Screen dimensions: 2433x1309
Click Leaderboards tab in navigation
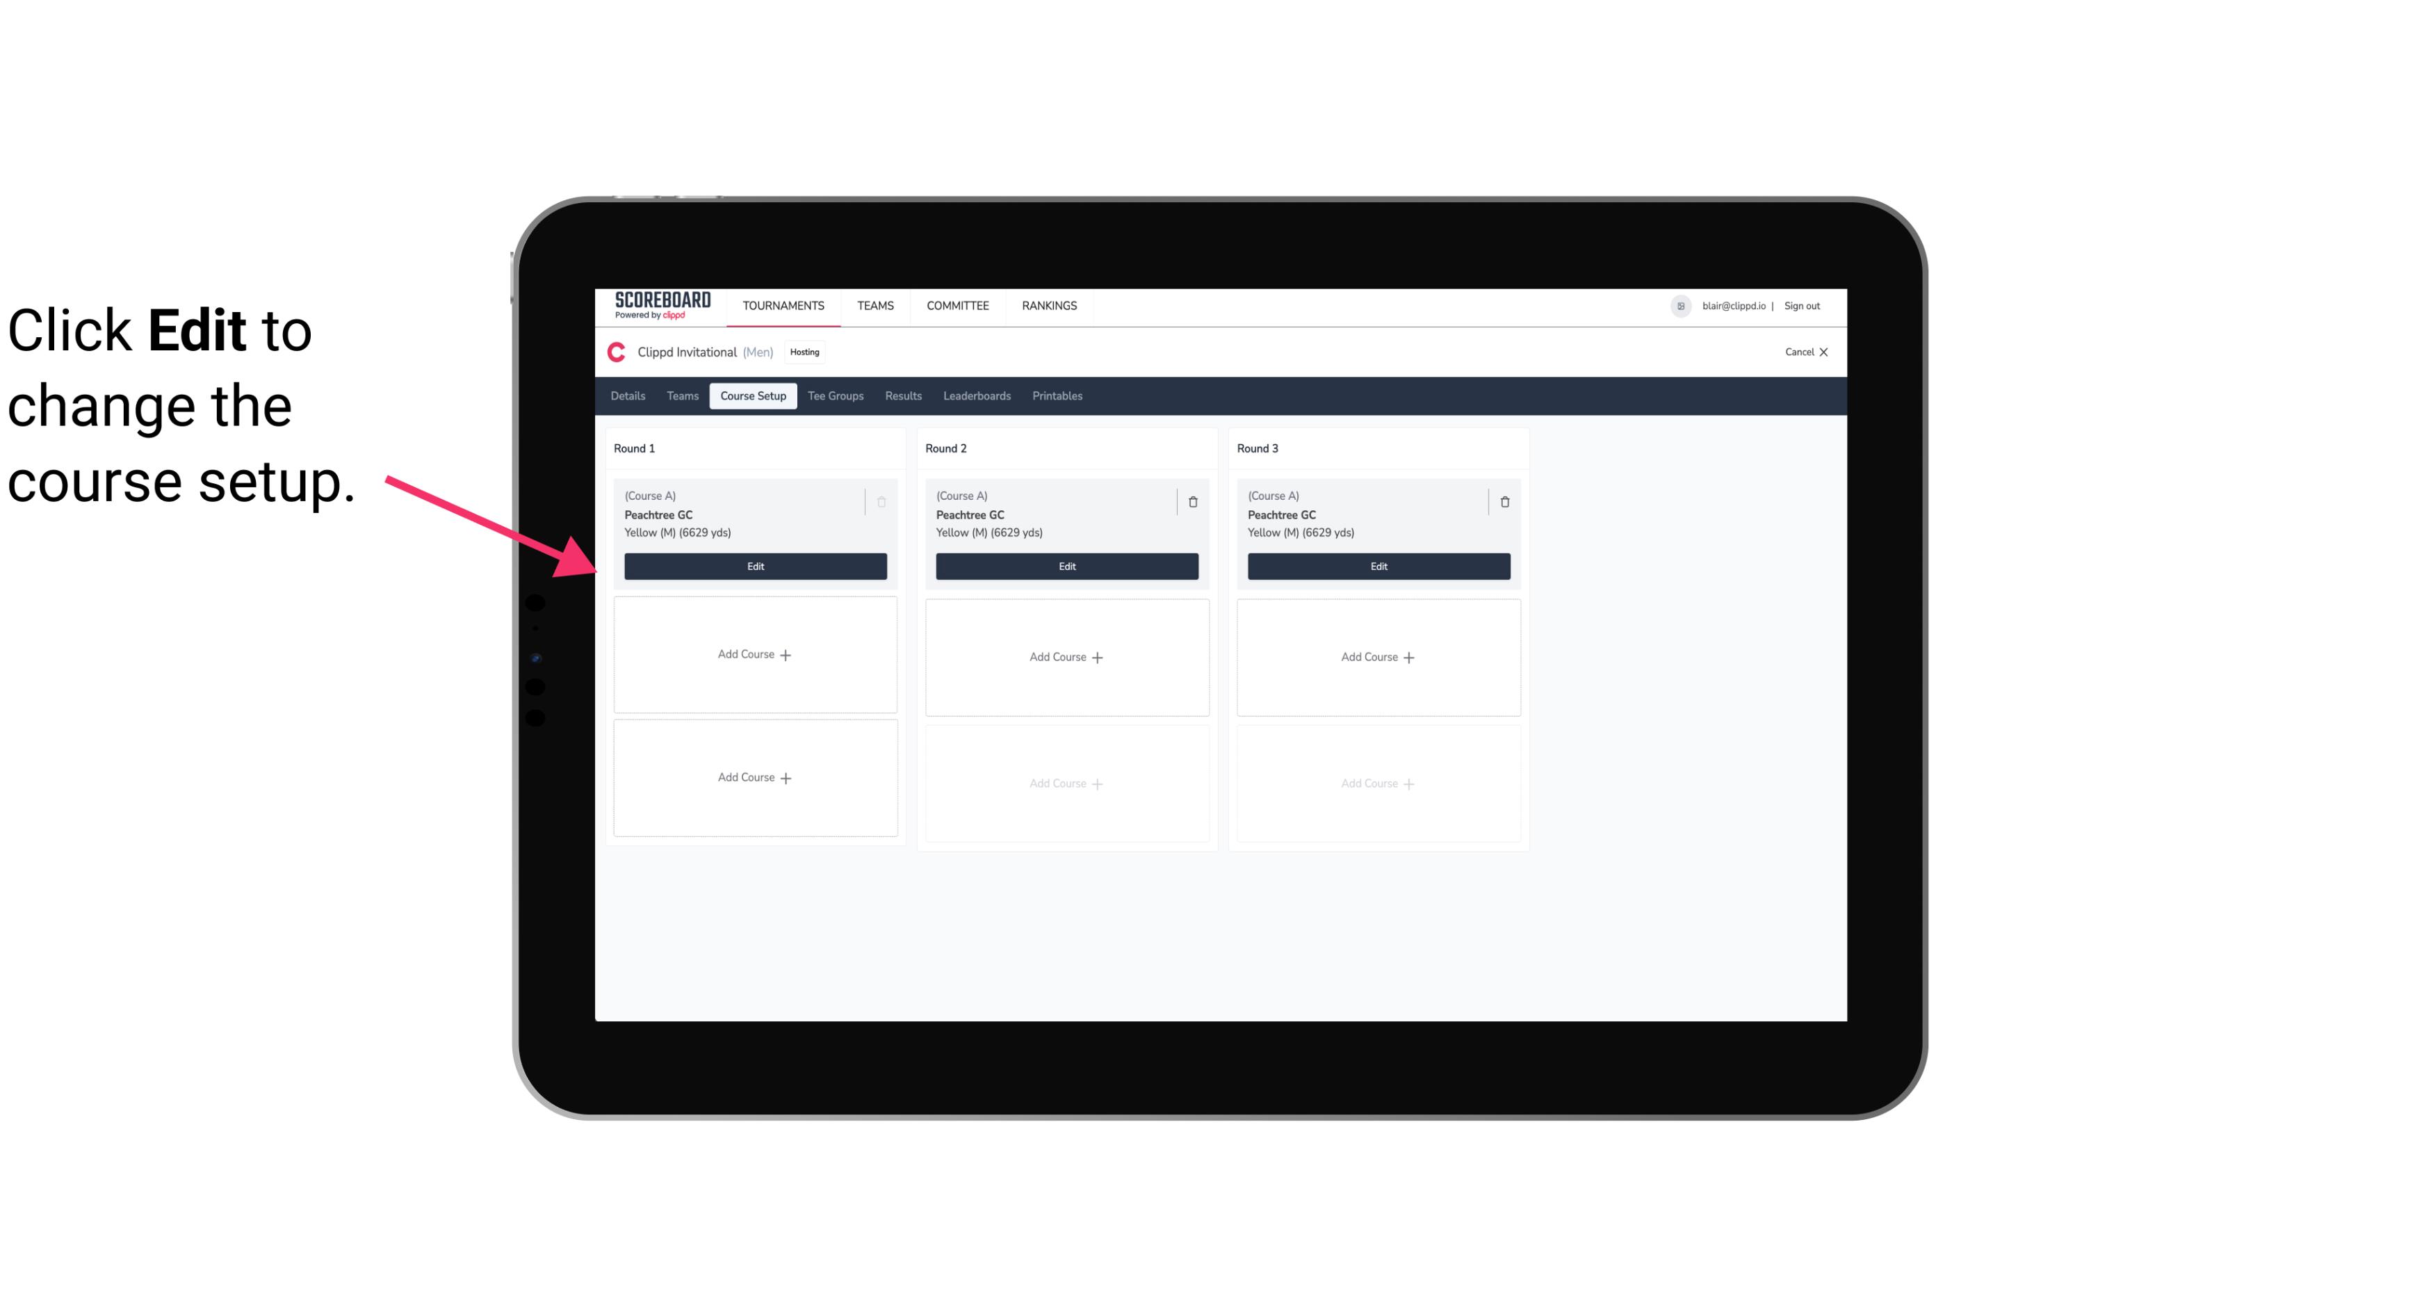pyautogui.click(x=977, y=395)
